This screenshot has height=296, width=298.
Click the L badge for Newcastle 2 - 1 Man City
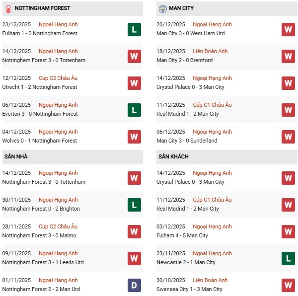tap(288, 258)
